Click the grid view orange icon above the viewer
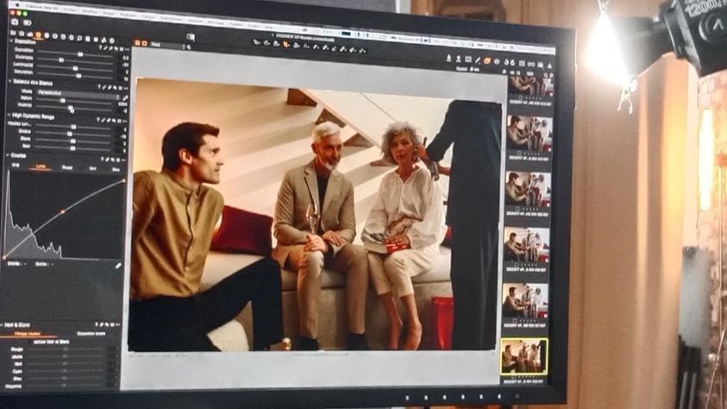The height and width of the screenshot is (409, 727). tap(137, 42)
